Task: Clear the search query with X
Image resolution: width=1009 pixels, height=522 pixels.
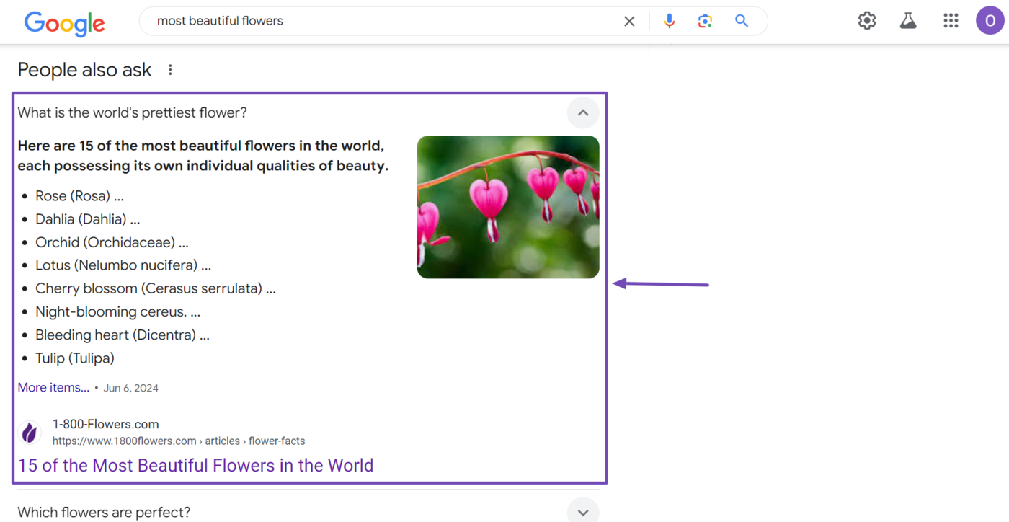Action: 629,22
